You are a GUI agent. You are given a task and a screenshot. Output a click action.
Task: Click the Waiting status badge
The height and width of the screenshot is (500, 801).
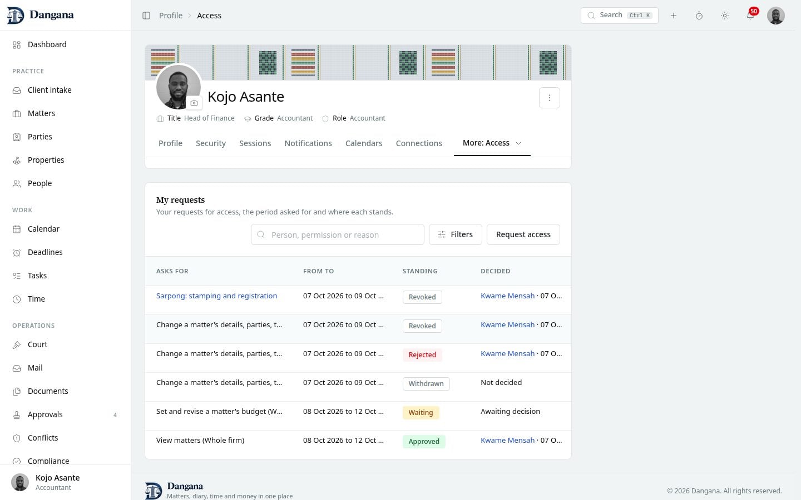(421, 413)
